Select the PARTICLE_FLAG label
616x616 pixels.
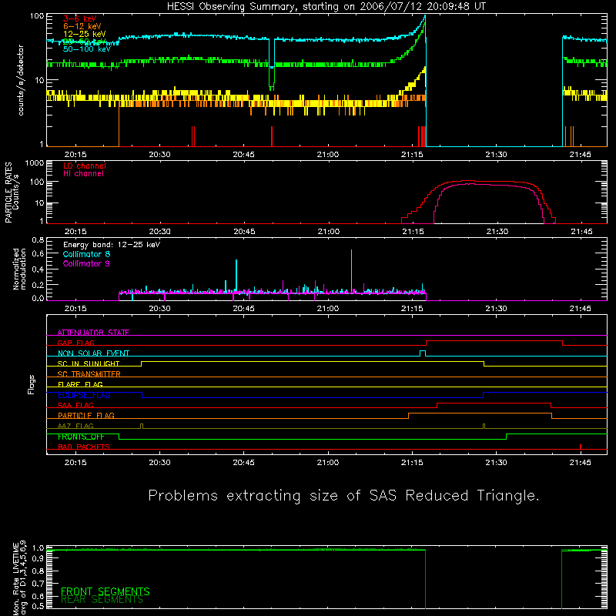click(x=86, y=416)
